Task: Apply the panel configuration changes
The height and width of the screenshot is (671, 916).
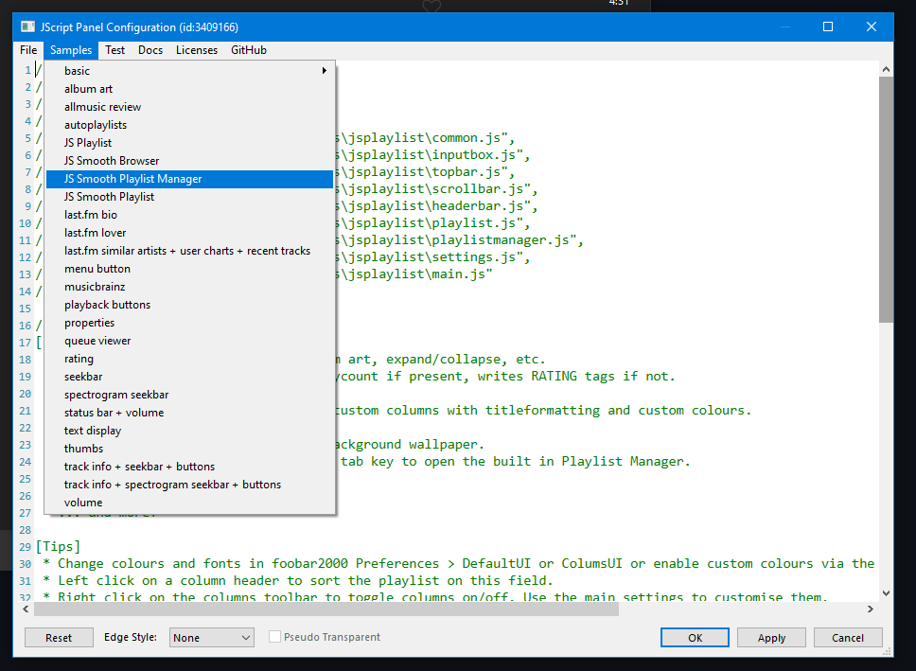Action: pos(771,637)
